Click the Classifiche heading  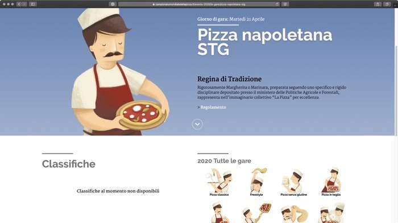69,164
